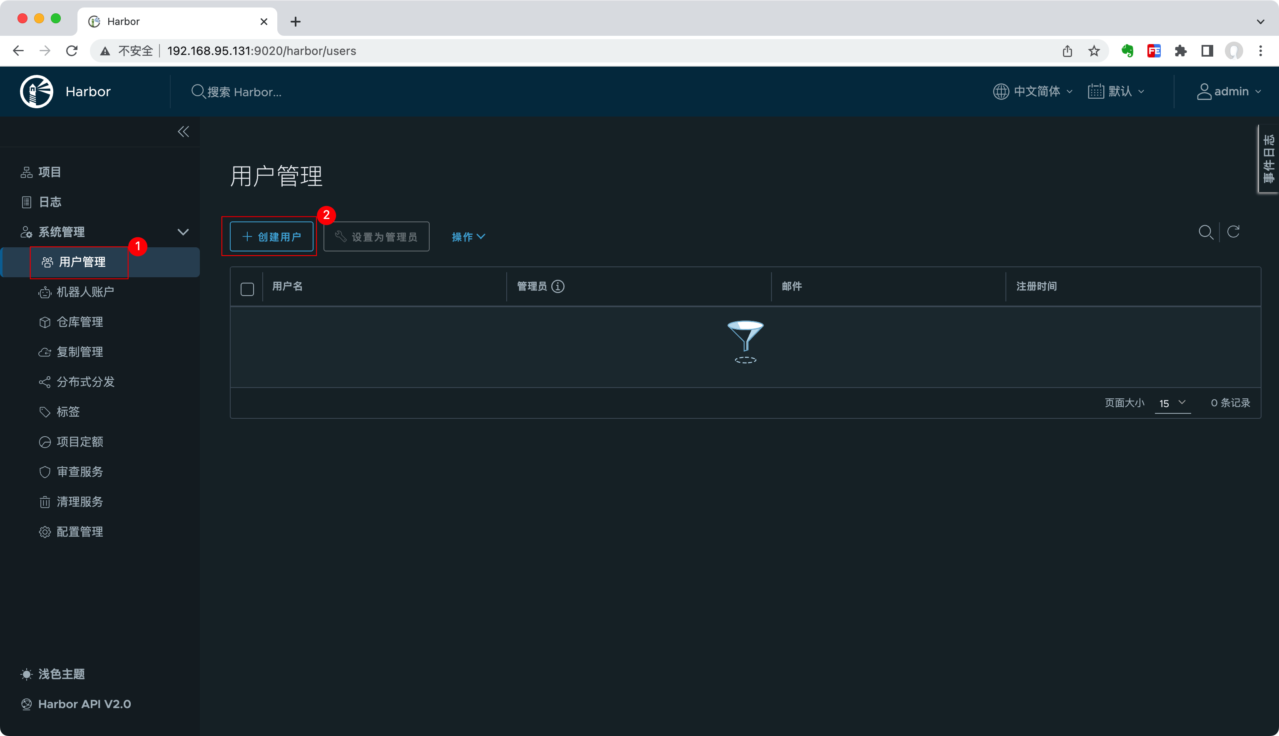Reload the browser page

(72, 51)
